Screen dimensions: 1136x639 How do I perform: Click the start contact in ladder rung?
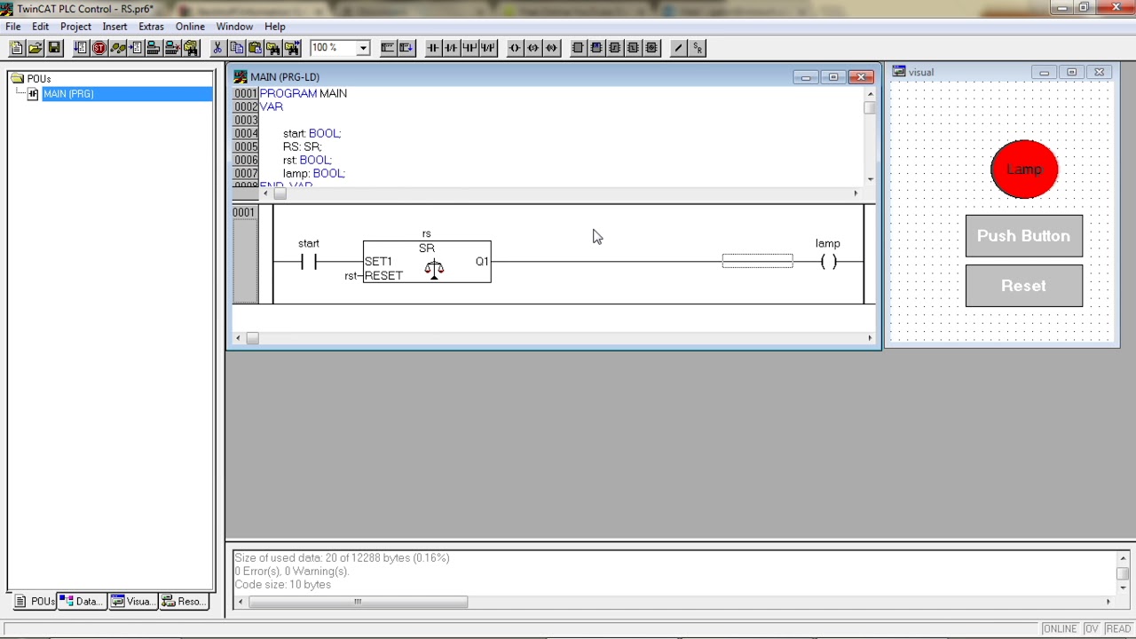[309, 262]
